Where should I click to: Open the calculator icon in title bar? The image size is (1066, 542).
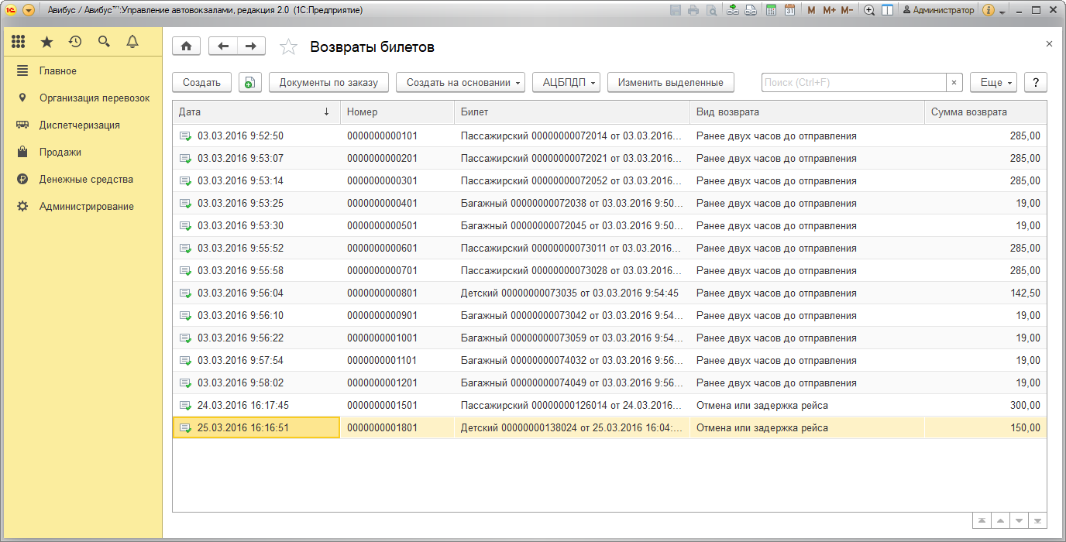click(771, 11)
